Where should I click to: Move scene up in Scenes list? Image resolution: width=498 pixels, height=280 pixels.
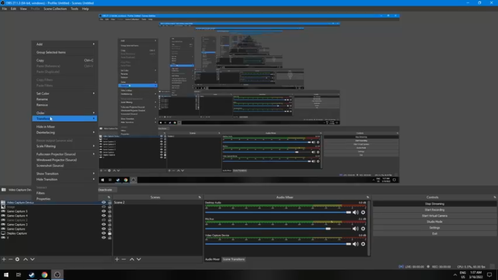pyautogui.click(x=132, y=259)
